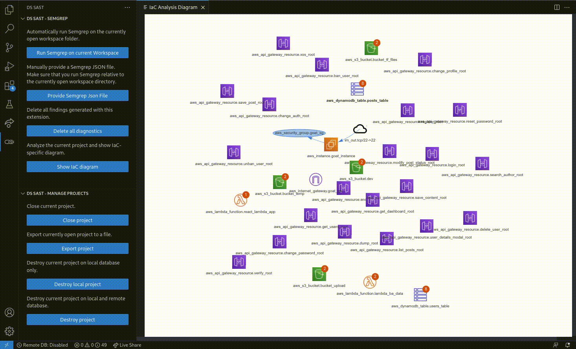Select the aws_dynamodb_table.users_table node icon
Screen dimensions: 576x349
point(420,294)
